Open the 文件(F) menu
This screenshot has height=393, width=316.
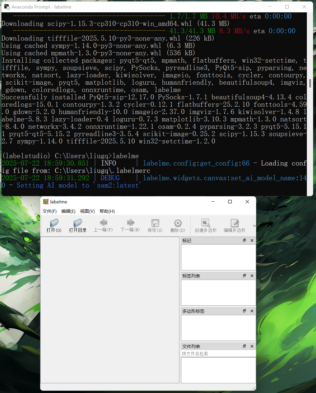(49, 211)
